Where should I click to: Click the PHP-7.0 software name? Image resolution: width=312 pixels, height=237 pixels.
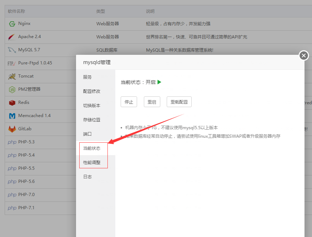click(x=26, y=195)
